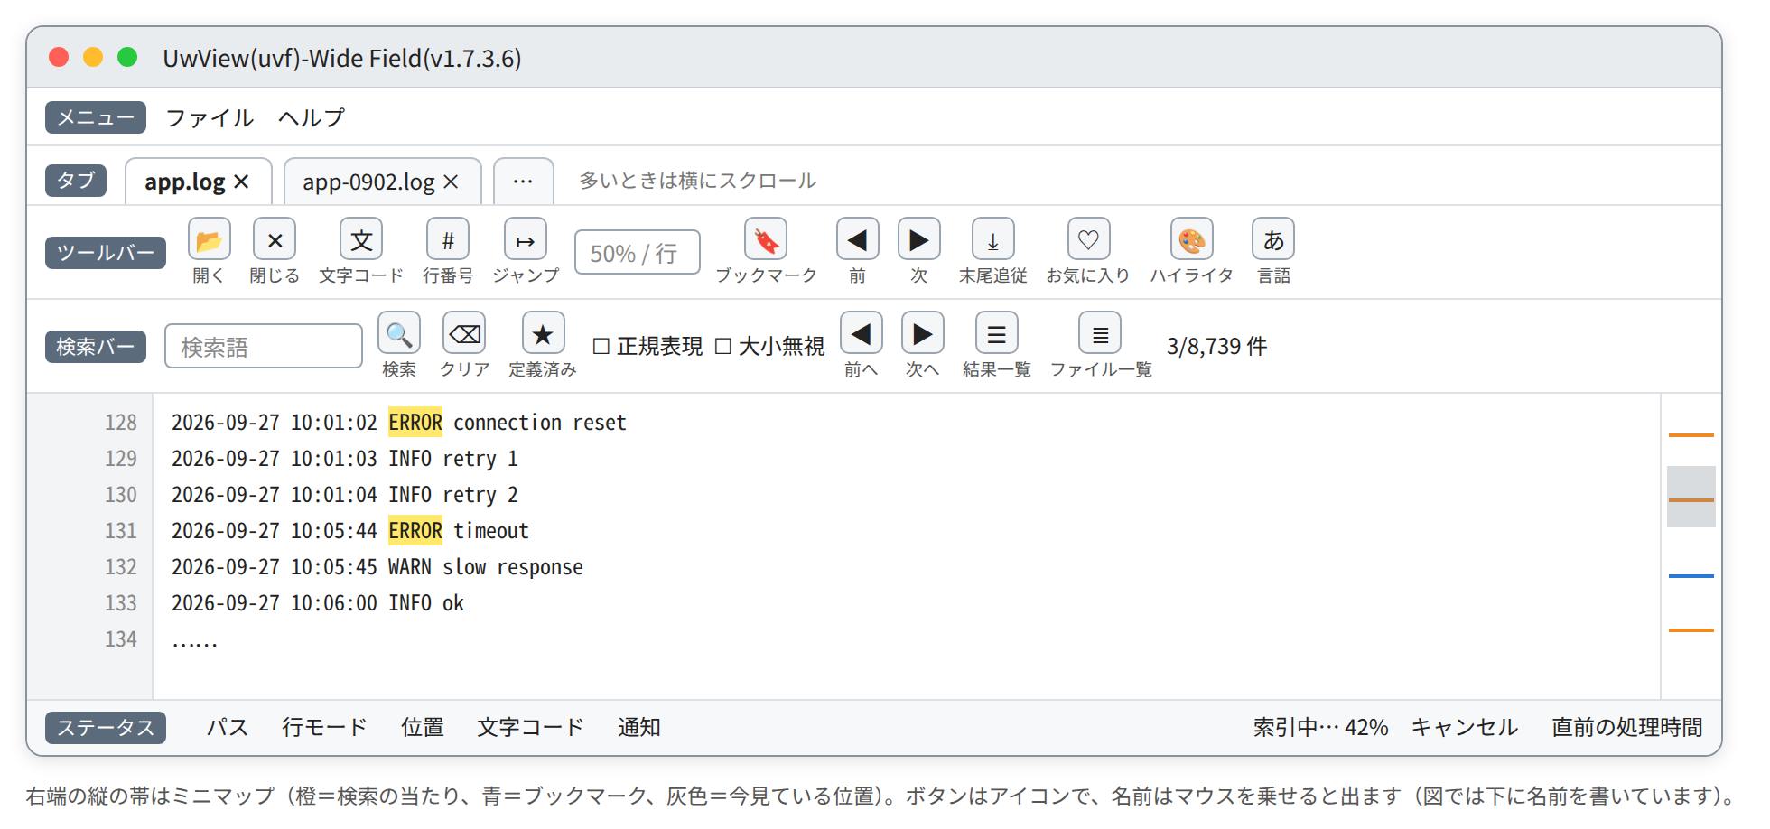Click the パス status entry
1770x829 pixels.
(x=227, y=727)
